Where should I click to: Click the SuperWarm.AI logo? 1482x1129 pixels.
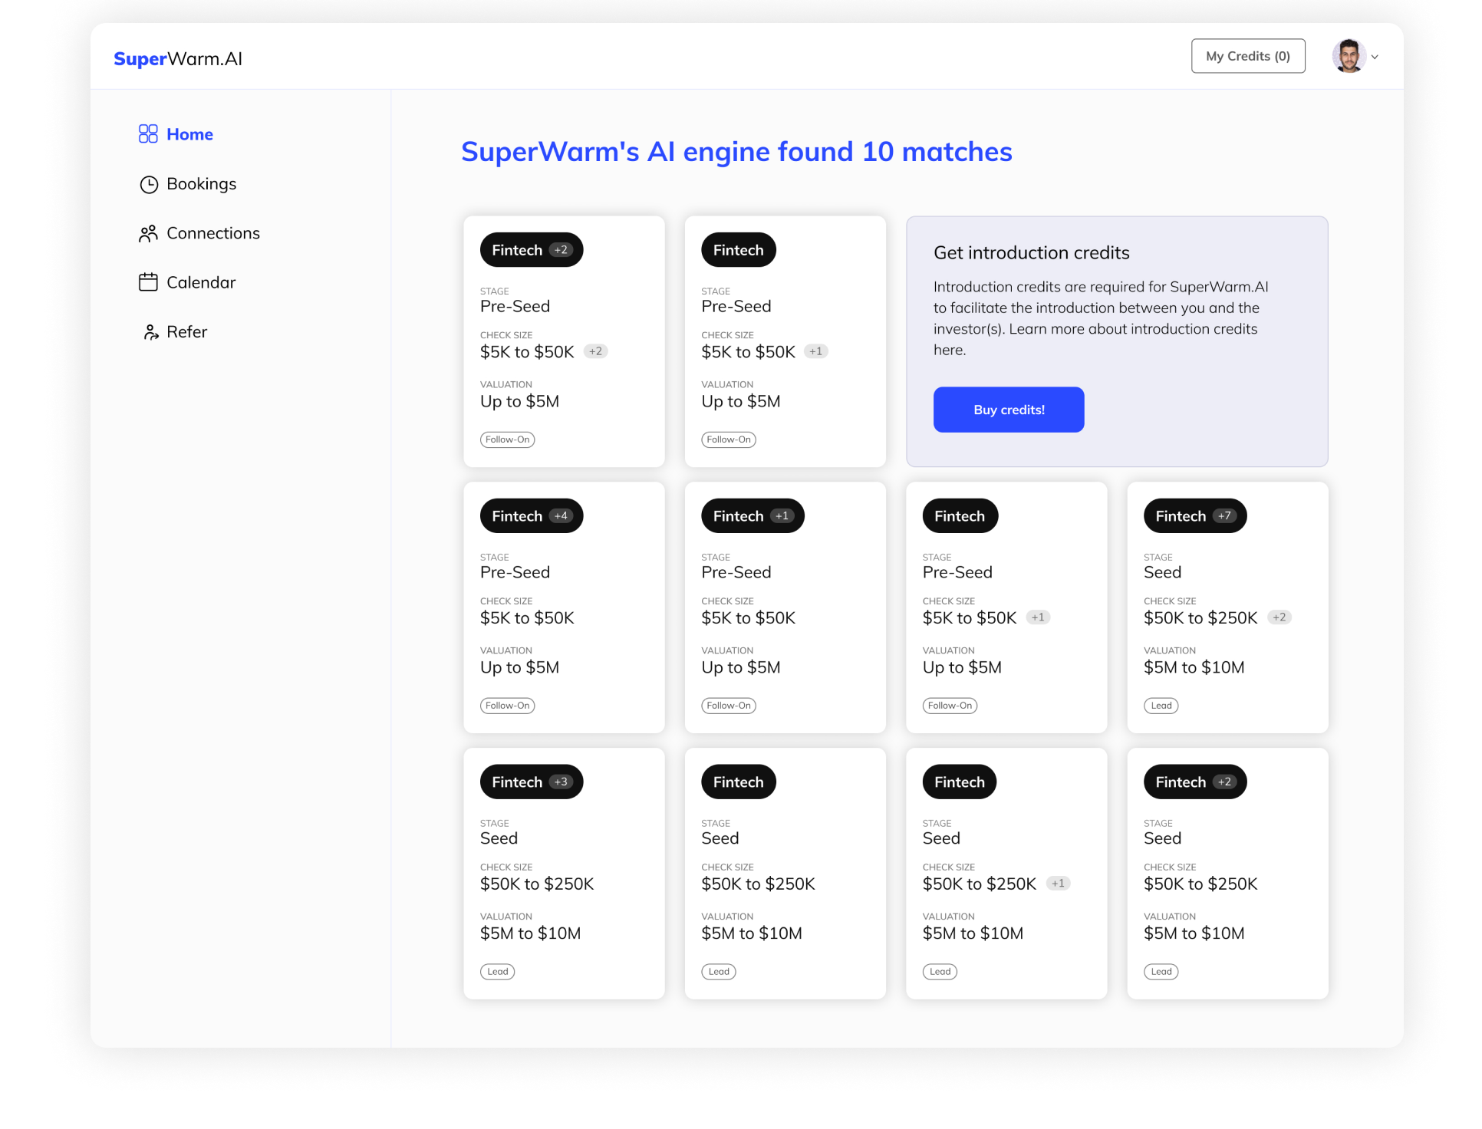click(178, 59)
